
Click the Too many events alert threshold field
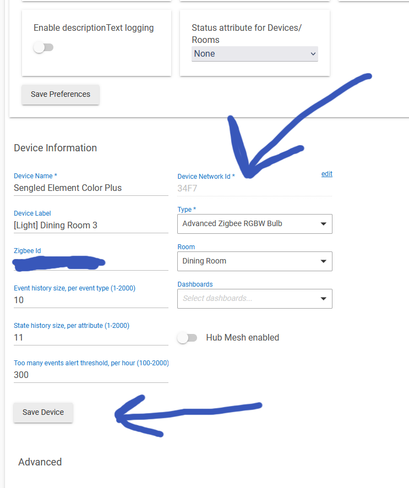tap(91, 375)
